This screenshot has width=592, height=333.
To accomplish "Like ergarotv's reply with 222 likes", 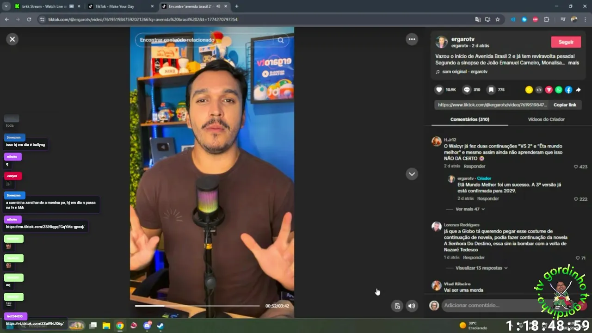I will click(x=576, y=199).
